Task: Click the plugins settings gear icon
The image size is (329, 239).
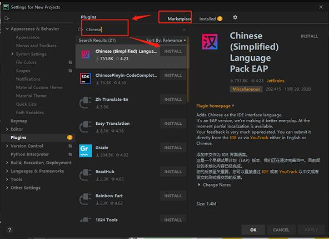Action: pyautogui.click(x=235, y=17)
